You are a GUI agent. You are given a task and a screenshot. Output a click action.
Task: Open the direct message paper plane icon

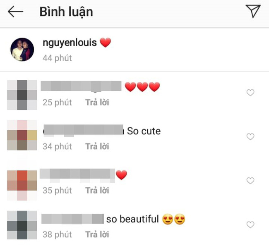(x=253, y=11)
